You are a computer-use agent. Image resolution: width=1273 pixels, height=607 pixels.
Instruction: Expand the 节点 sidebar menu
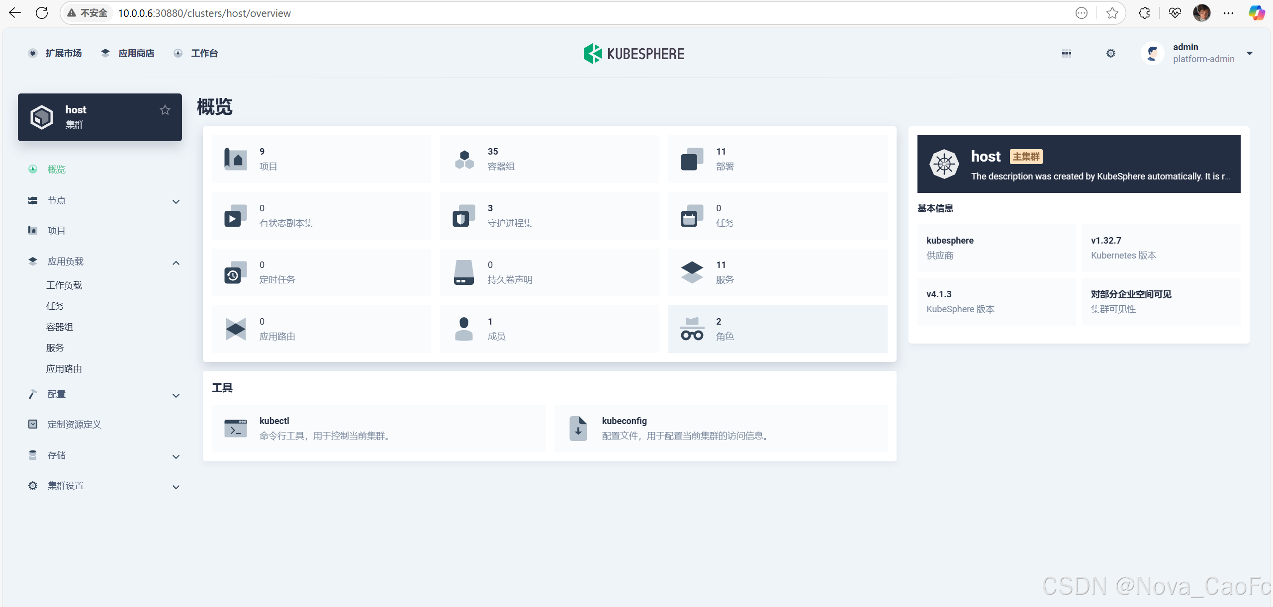click(176, 202)
